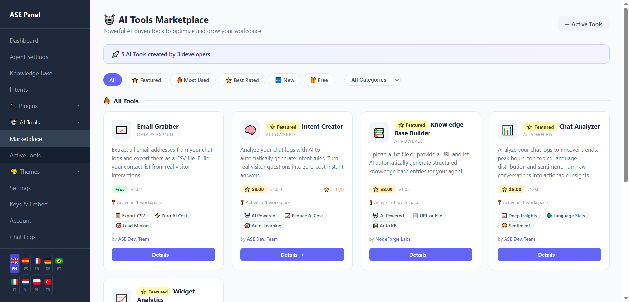
Task: Click the Export CSV tag on Email Grabber
Action: pos(130,216)
